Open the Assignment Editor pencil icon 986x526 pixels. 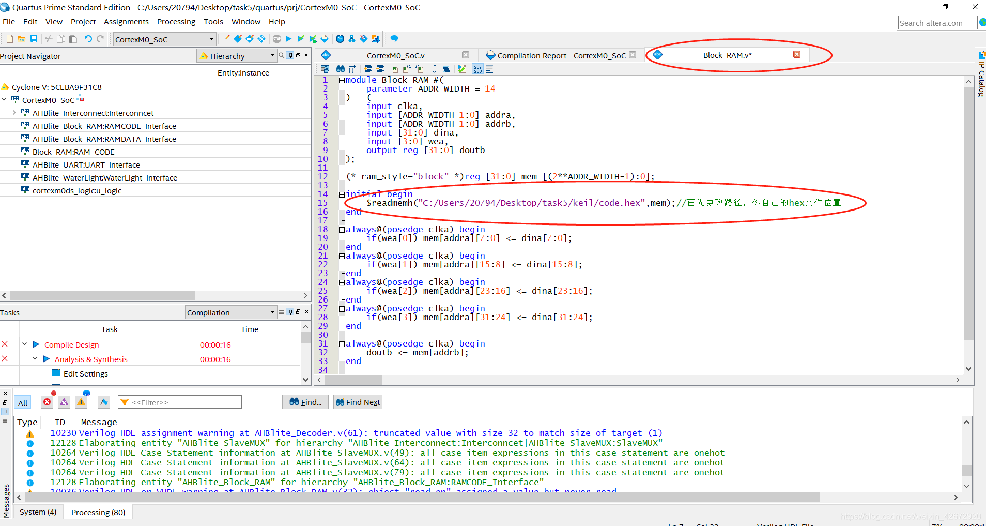click(x=238, y=39)
